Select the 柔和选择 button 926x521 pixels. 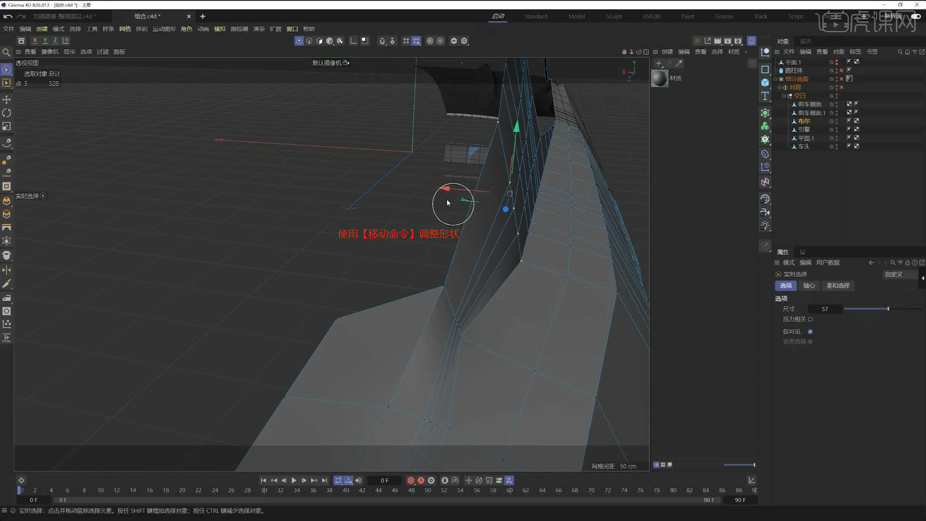(838, 286)
